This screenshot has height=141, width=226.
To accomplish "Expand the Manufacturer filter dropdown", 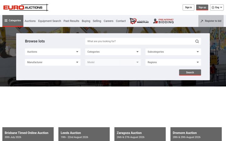I will click(53, 62).
